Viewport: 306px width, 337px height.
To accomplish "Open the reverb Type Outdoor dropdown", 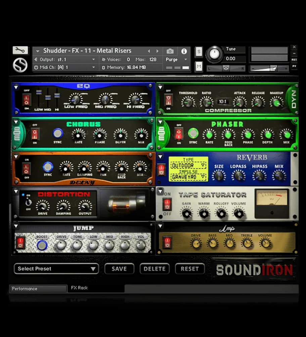I will (x=188, y=165).
